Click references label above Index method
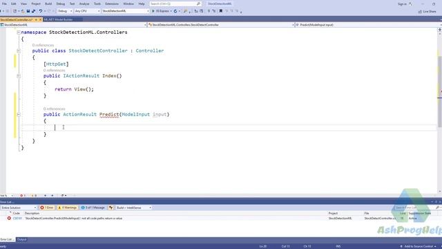 click(54, 71)
